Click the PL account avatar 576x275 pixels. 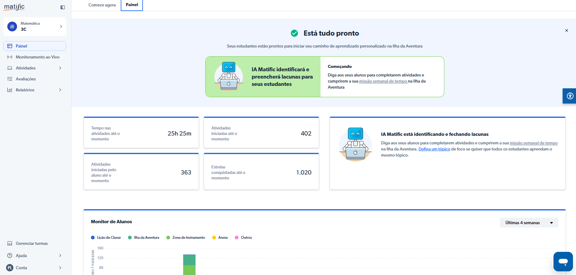click(10, 268)
